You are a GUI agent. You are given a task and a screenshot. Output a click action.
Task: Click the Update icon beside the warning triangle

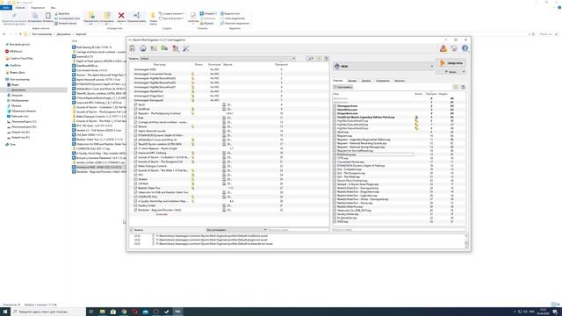coord(454,48)
